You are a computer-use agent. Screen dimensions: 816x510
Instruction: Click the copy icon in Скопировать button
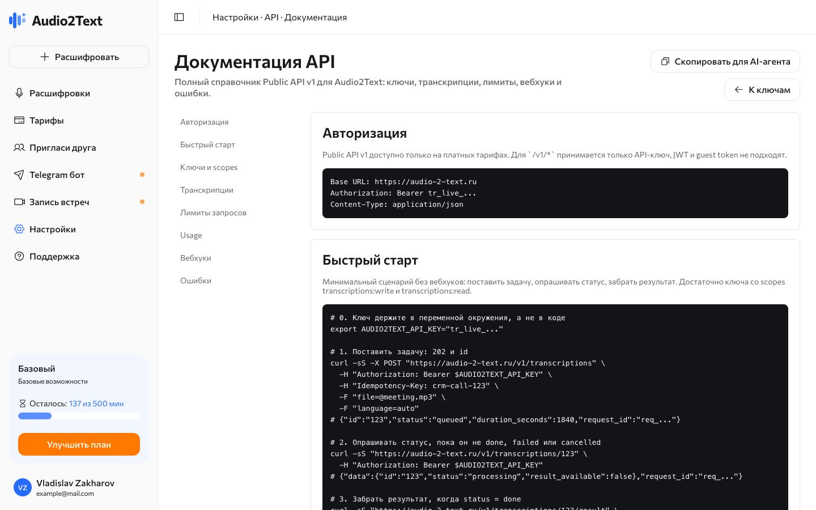(x=665, y=61)
